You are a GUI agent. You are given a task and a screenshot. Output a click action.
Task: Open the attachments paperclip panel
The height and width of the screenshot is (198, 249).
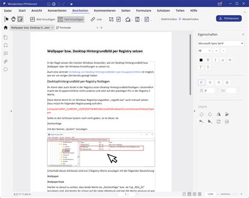point(6,61)
